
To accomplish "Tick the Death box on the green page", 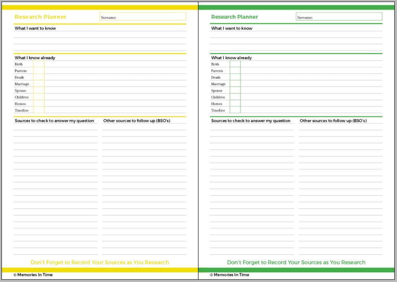I will [235, 77].
